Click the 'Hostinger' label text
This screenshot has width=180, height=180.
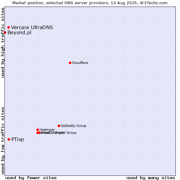pos(47,130)
